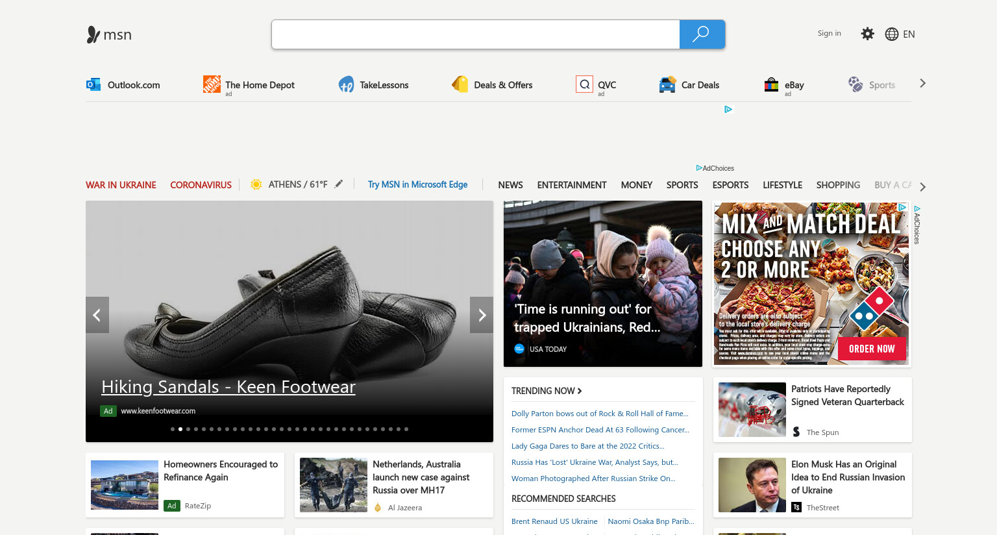The width and height of the screenshot is (997, 535).
Task: Show previous slide in the carousel
Action: (97, 315)
